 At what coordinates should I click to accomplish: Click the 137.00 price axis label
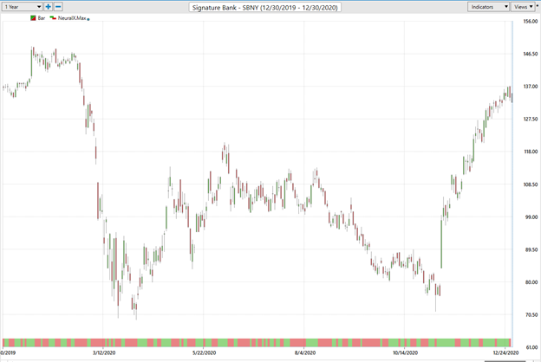tap(531, 87)
